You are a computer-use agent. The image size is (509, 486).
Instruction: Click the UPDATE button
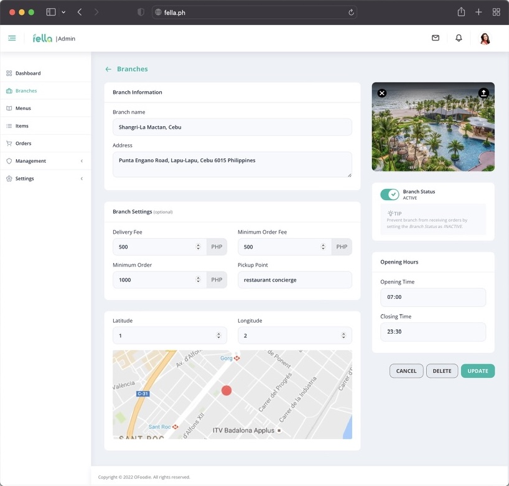[477, 370]
